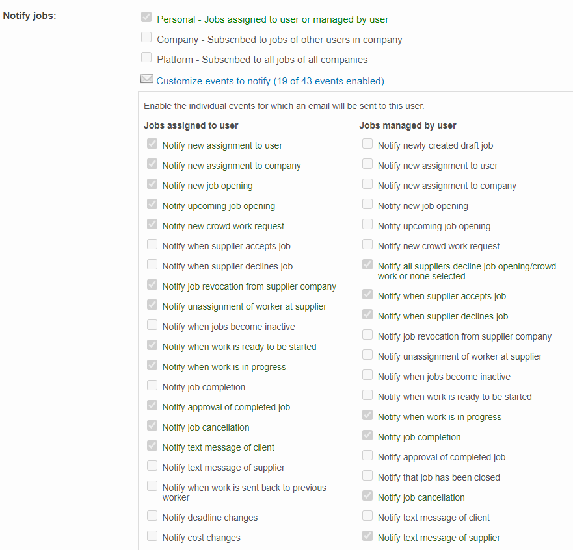Viewport: 573px width, 550px height.
Task: Enable Notify cost changes checkbox
Action: [x=152, y=536]
